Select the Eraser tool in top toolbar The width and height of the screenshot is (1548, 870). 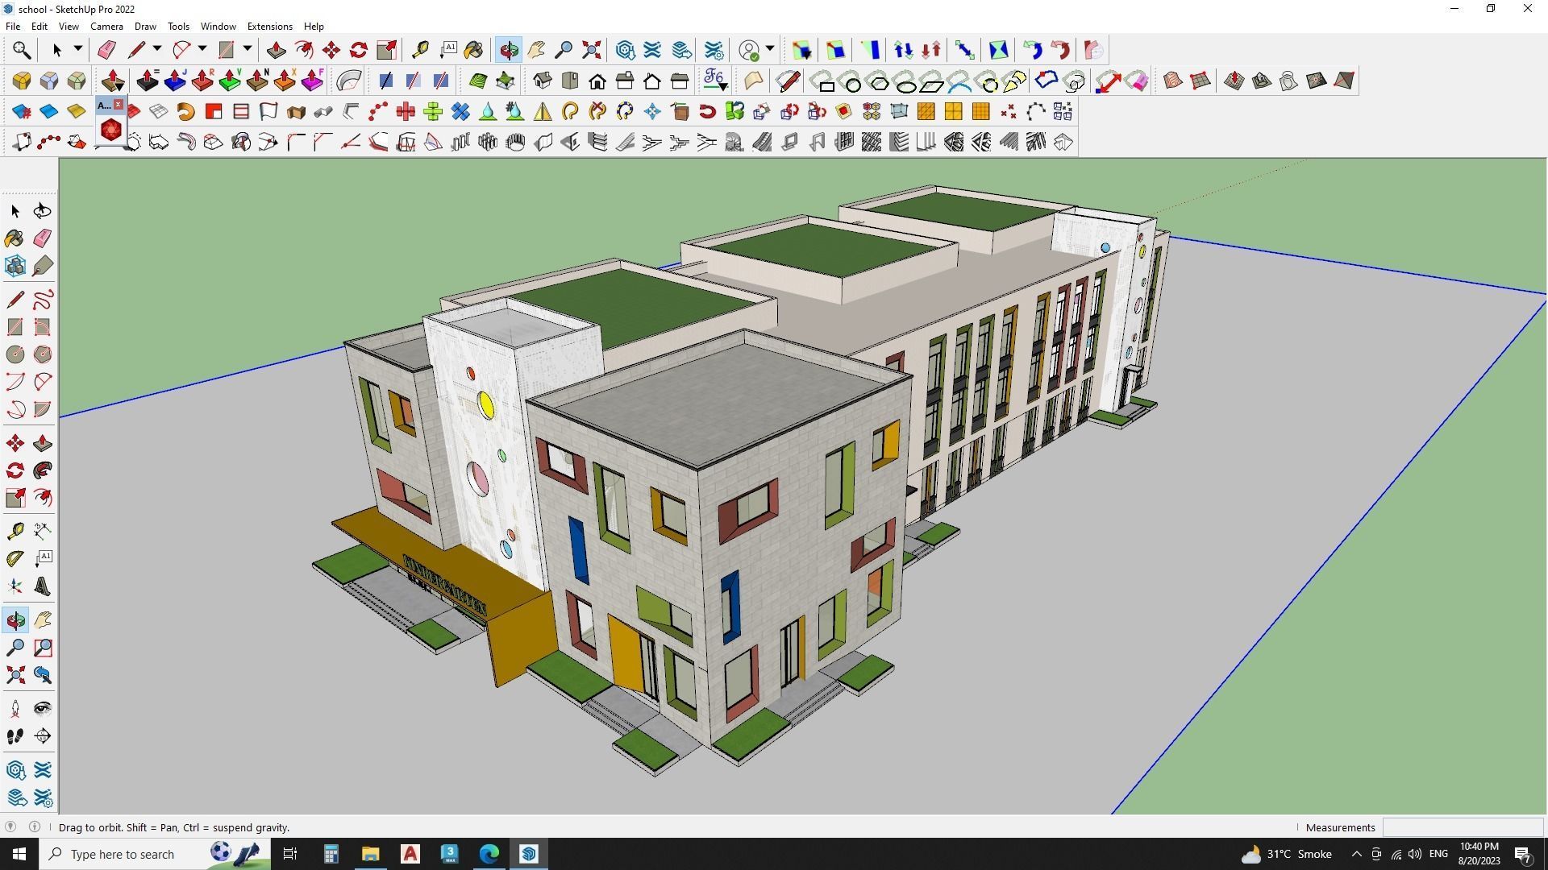tap(106, 50)
